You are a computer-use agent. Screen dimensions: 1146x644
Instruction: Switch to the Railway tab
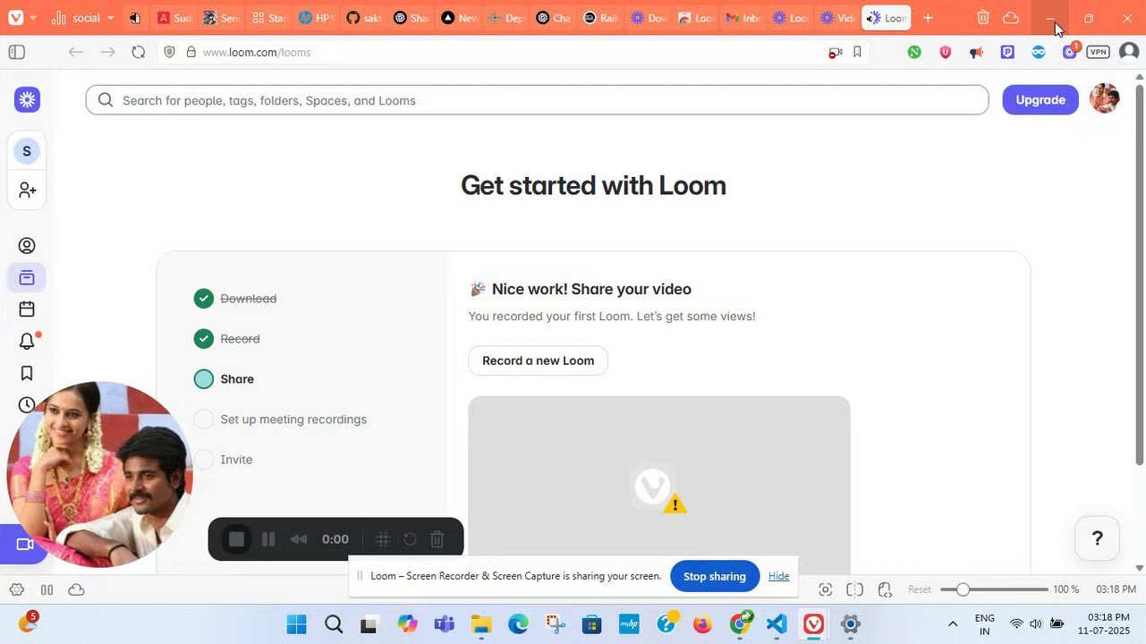tap(599, 18)
